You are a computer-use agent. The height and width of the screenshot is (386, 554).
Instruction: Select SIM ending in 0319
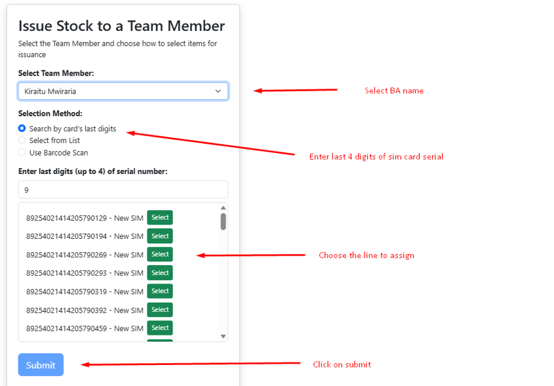160,291
